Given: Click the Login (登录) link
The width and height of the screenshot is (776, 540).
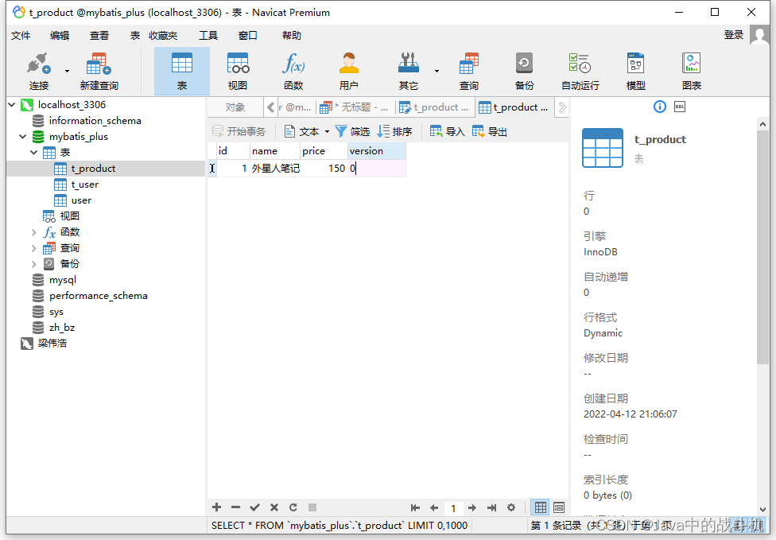Looking at the screenshot, I should (x=733, y=35).
